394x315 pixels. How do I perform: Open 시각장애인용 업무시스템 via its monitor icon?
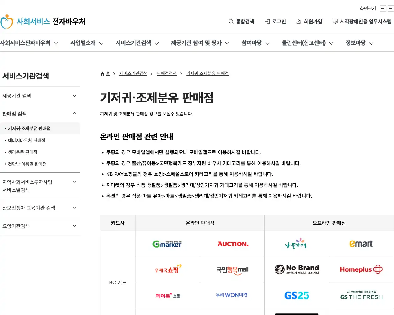pyautogui.click(x=335, y=22)
